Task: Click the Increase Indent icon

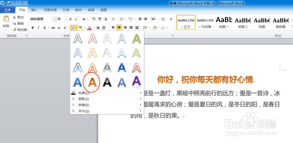Action: coord(146,19)
